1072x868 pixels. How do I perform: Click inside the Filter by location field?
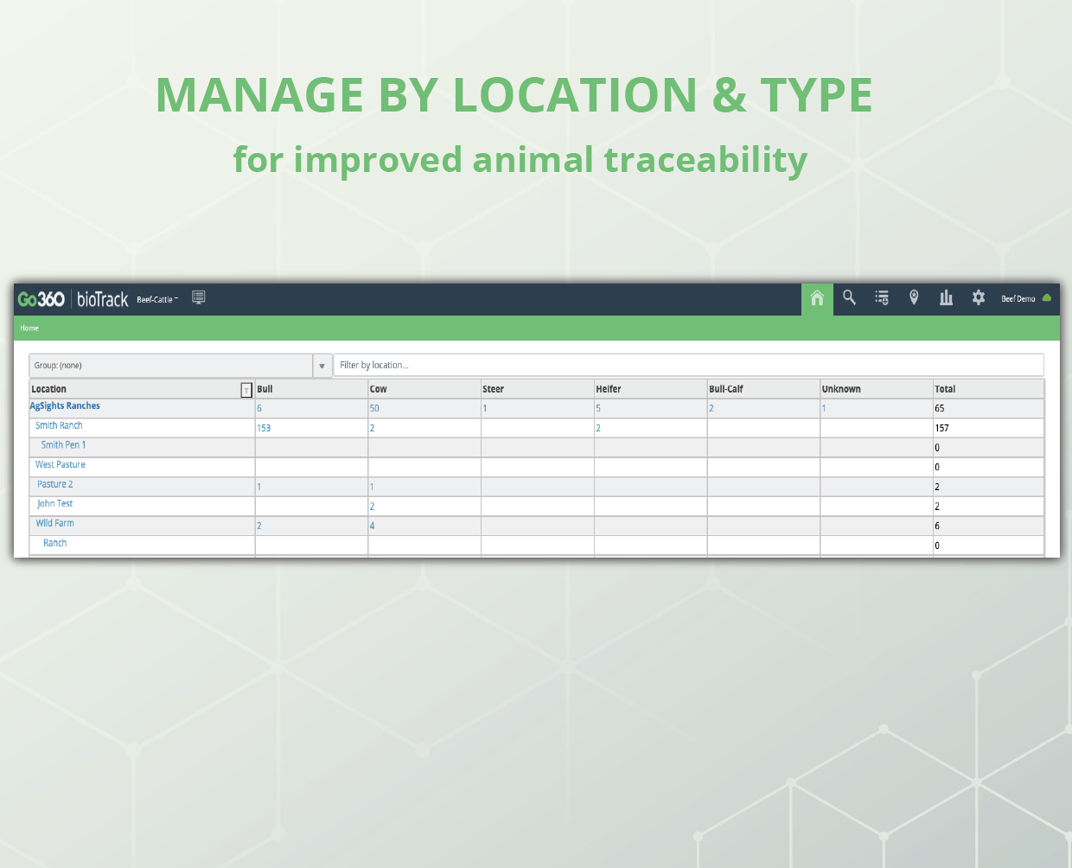pyautogui.click(x=605, y=365)
